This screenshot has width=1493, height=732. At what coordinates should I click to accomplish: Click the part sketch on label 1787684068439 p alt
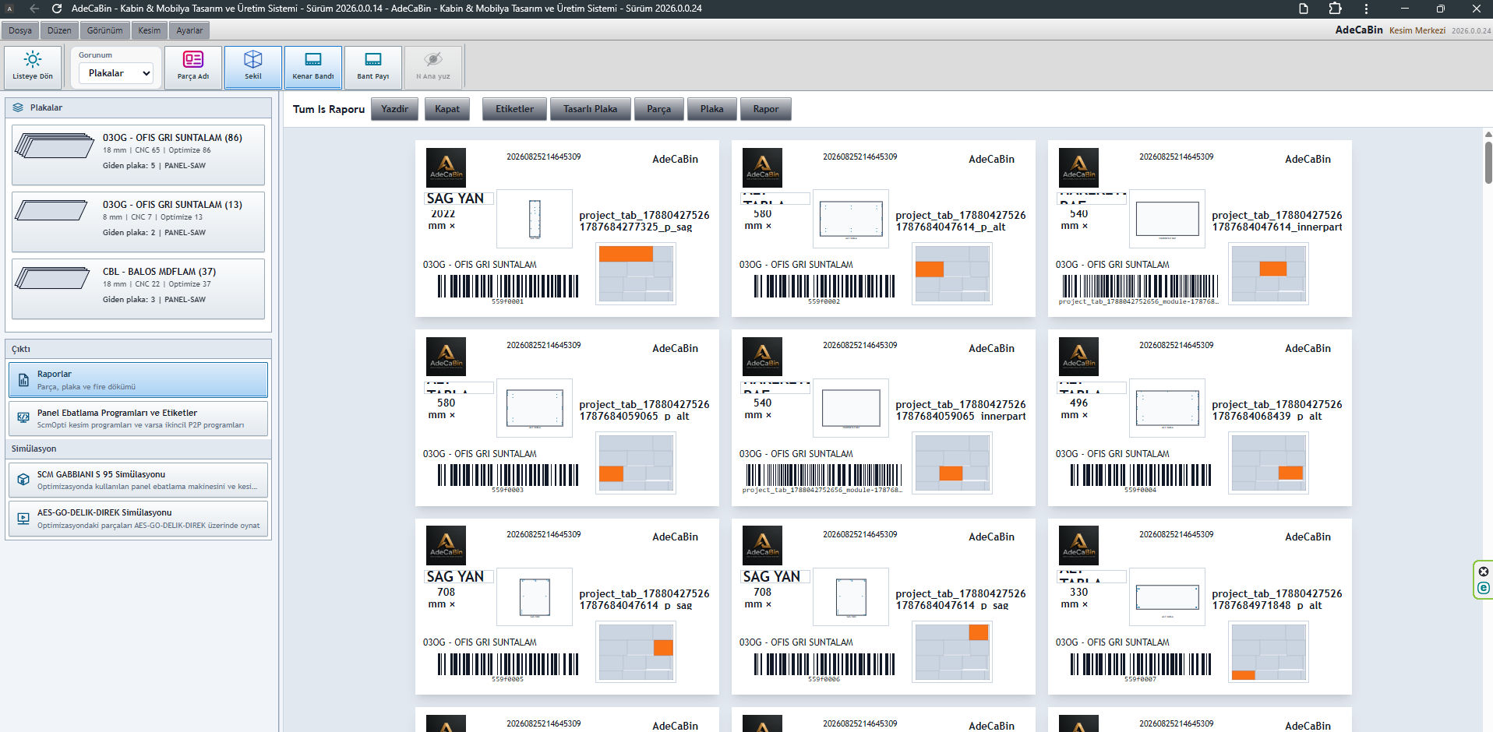click(1167, 408)
